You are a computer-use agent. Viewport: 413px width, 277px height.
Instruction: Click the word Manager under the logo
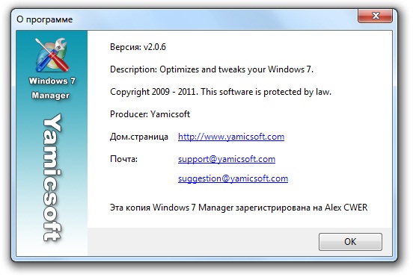point(51,95)
